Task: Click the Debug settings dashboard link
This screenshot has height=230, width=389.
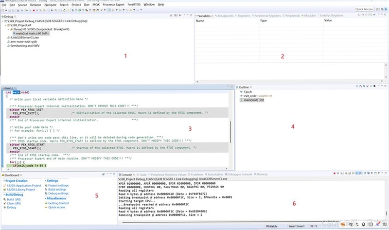Action: pos(58,194)
